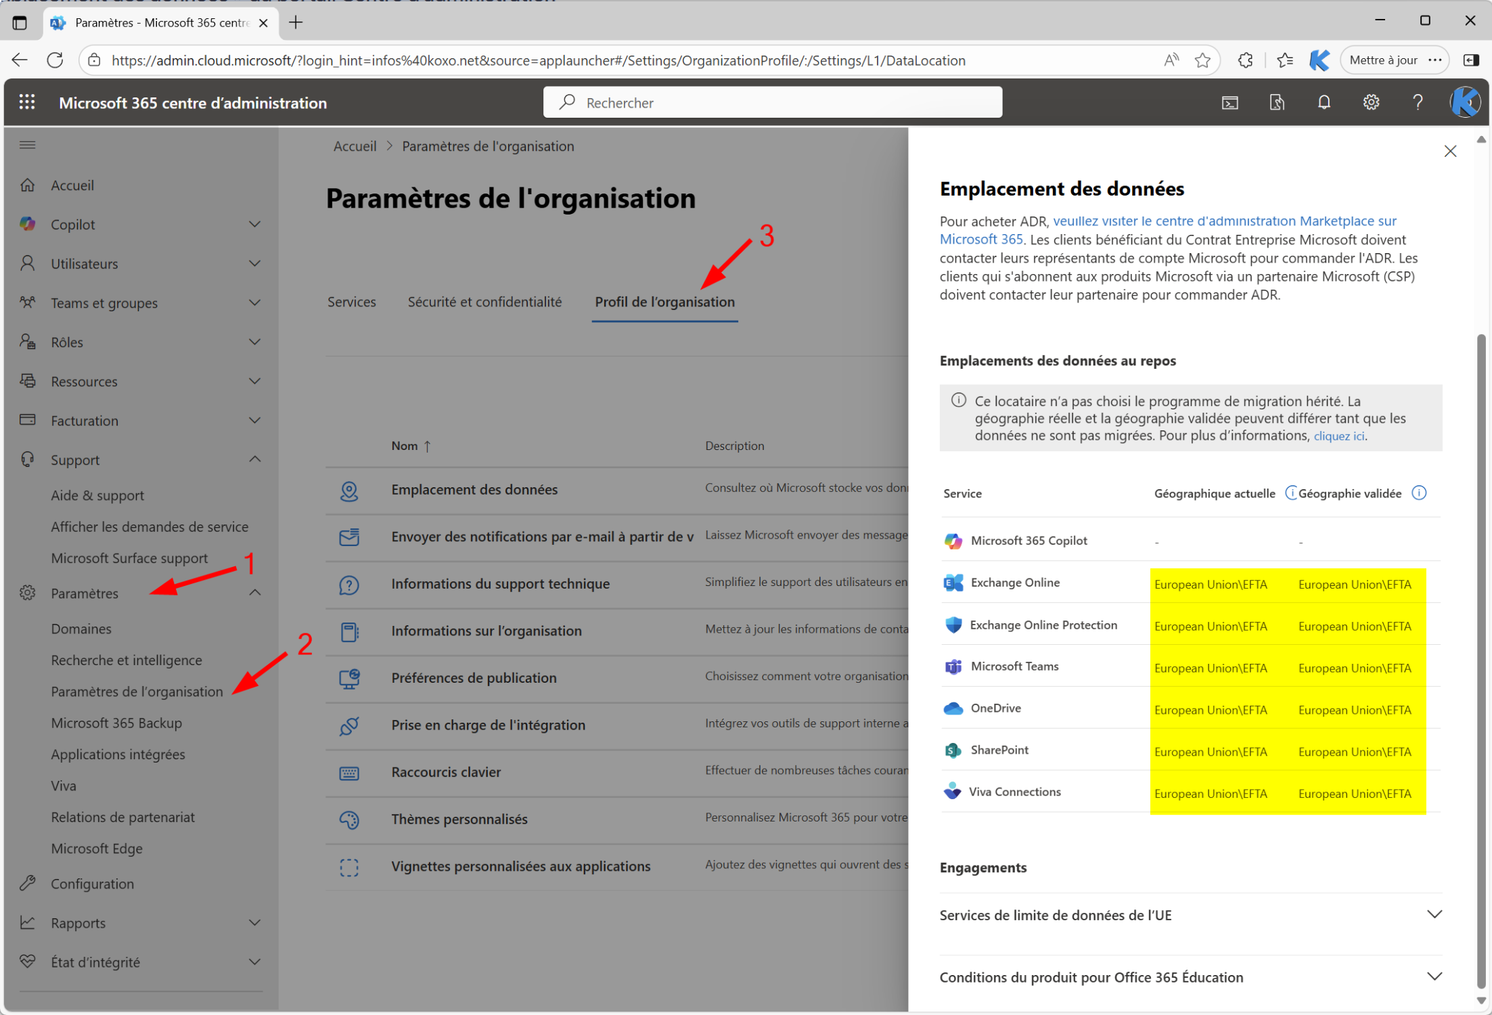This screenshot has width=1492, height=1015.
Task: Click the help question mark icon
Action: [1418, 102]
